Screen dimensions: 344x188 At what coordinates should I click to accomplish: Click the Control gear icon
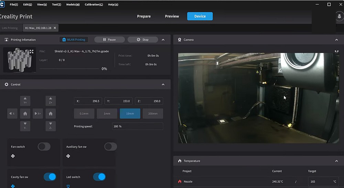(x=6, y=84)
